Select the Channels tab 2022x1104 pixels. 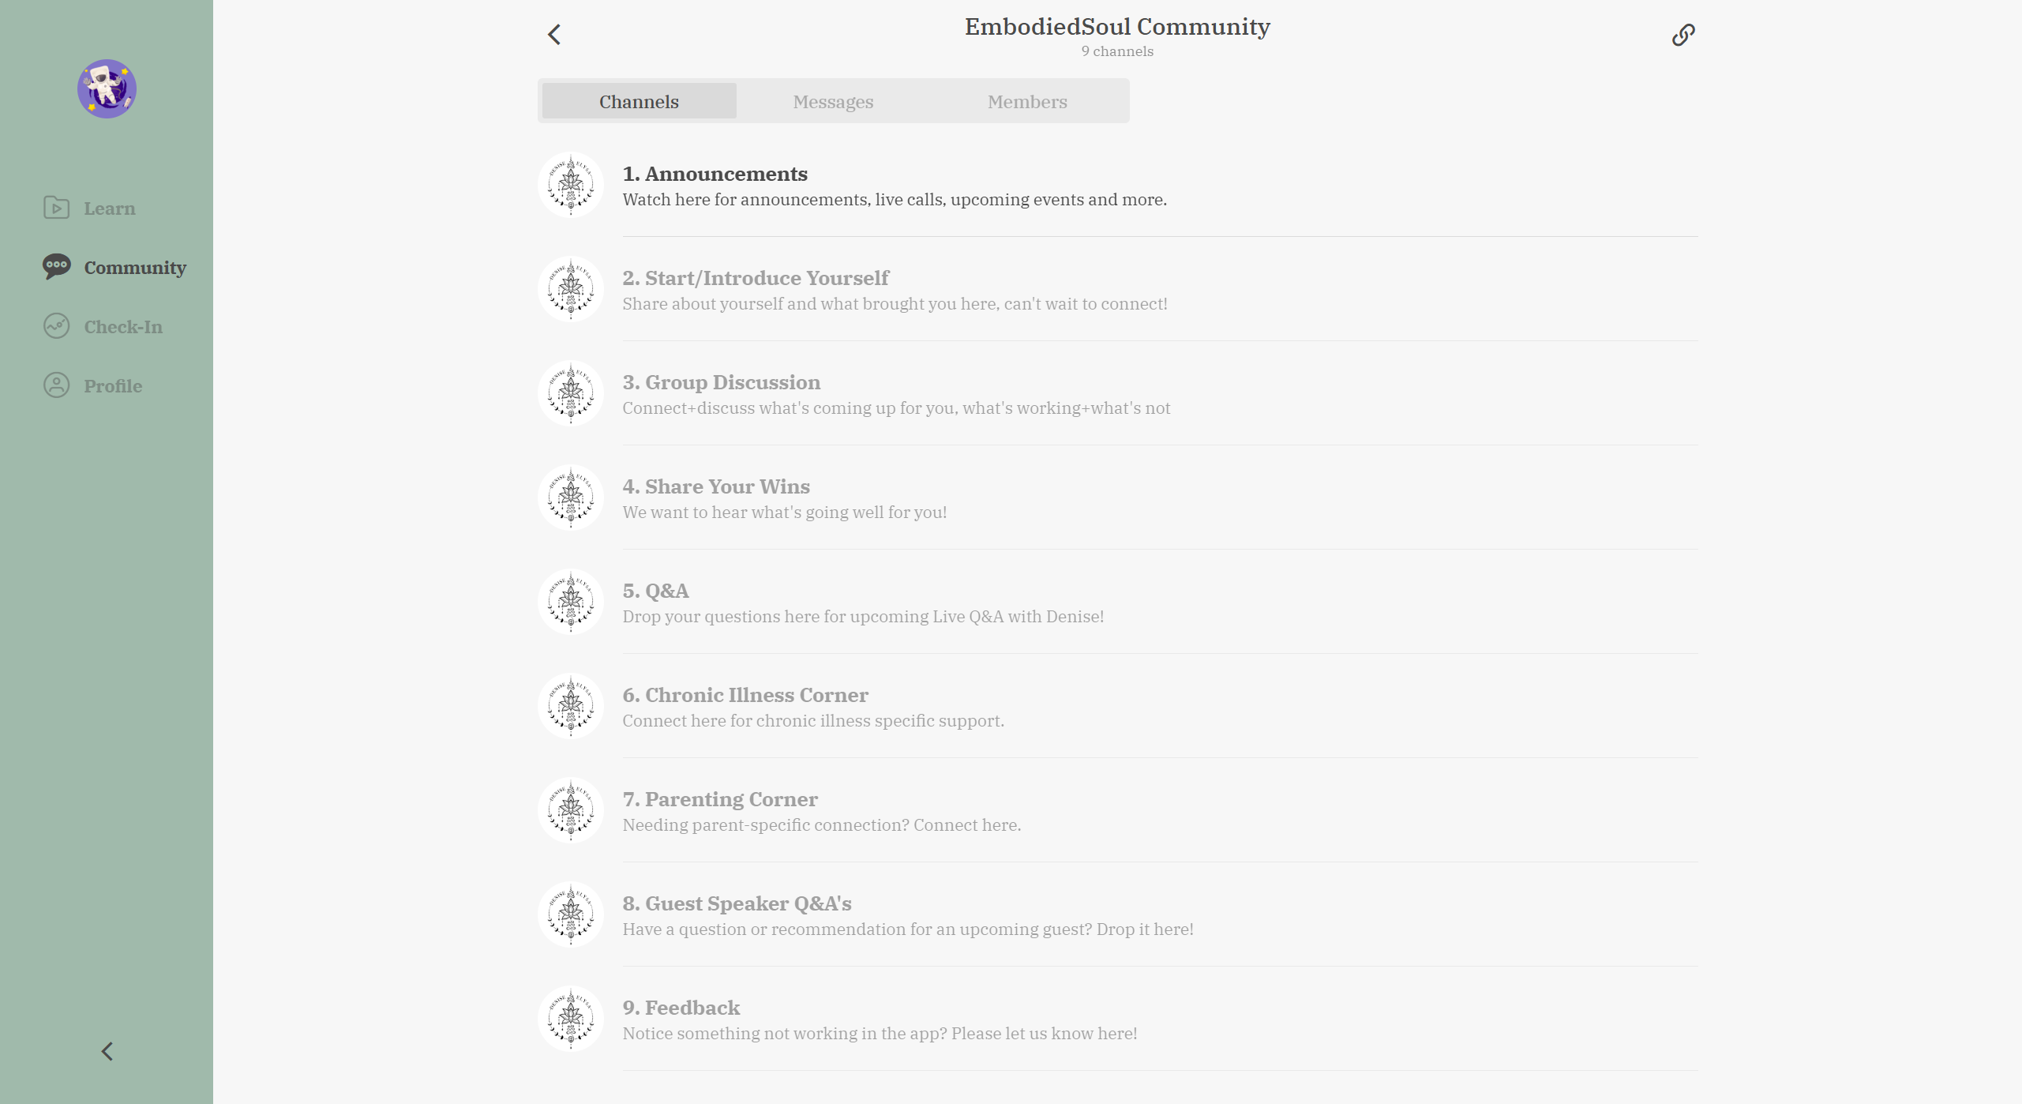[639, 101]
